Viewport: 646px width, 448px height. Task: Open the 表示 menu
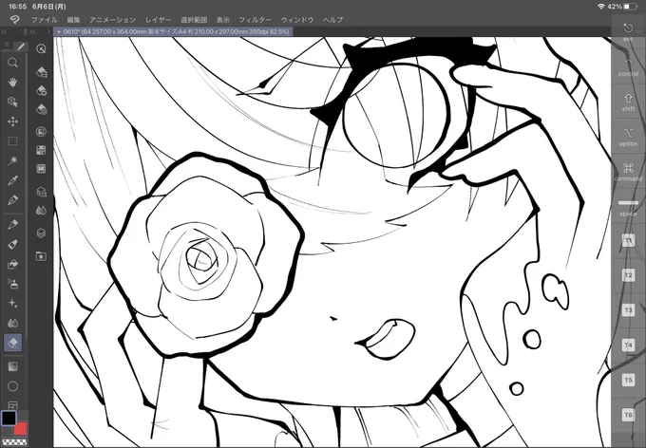(x=223, y=20)
